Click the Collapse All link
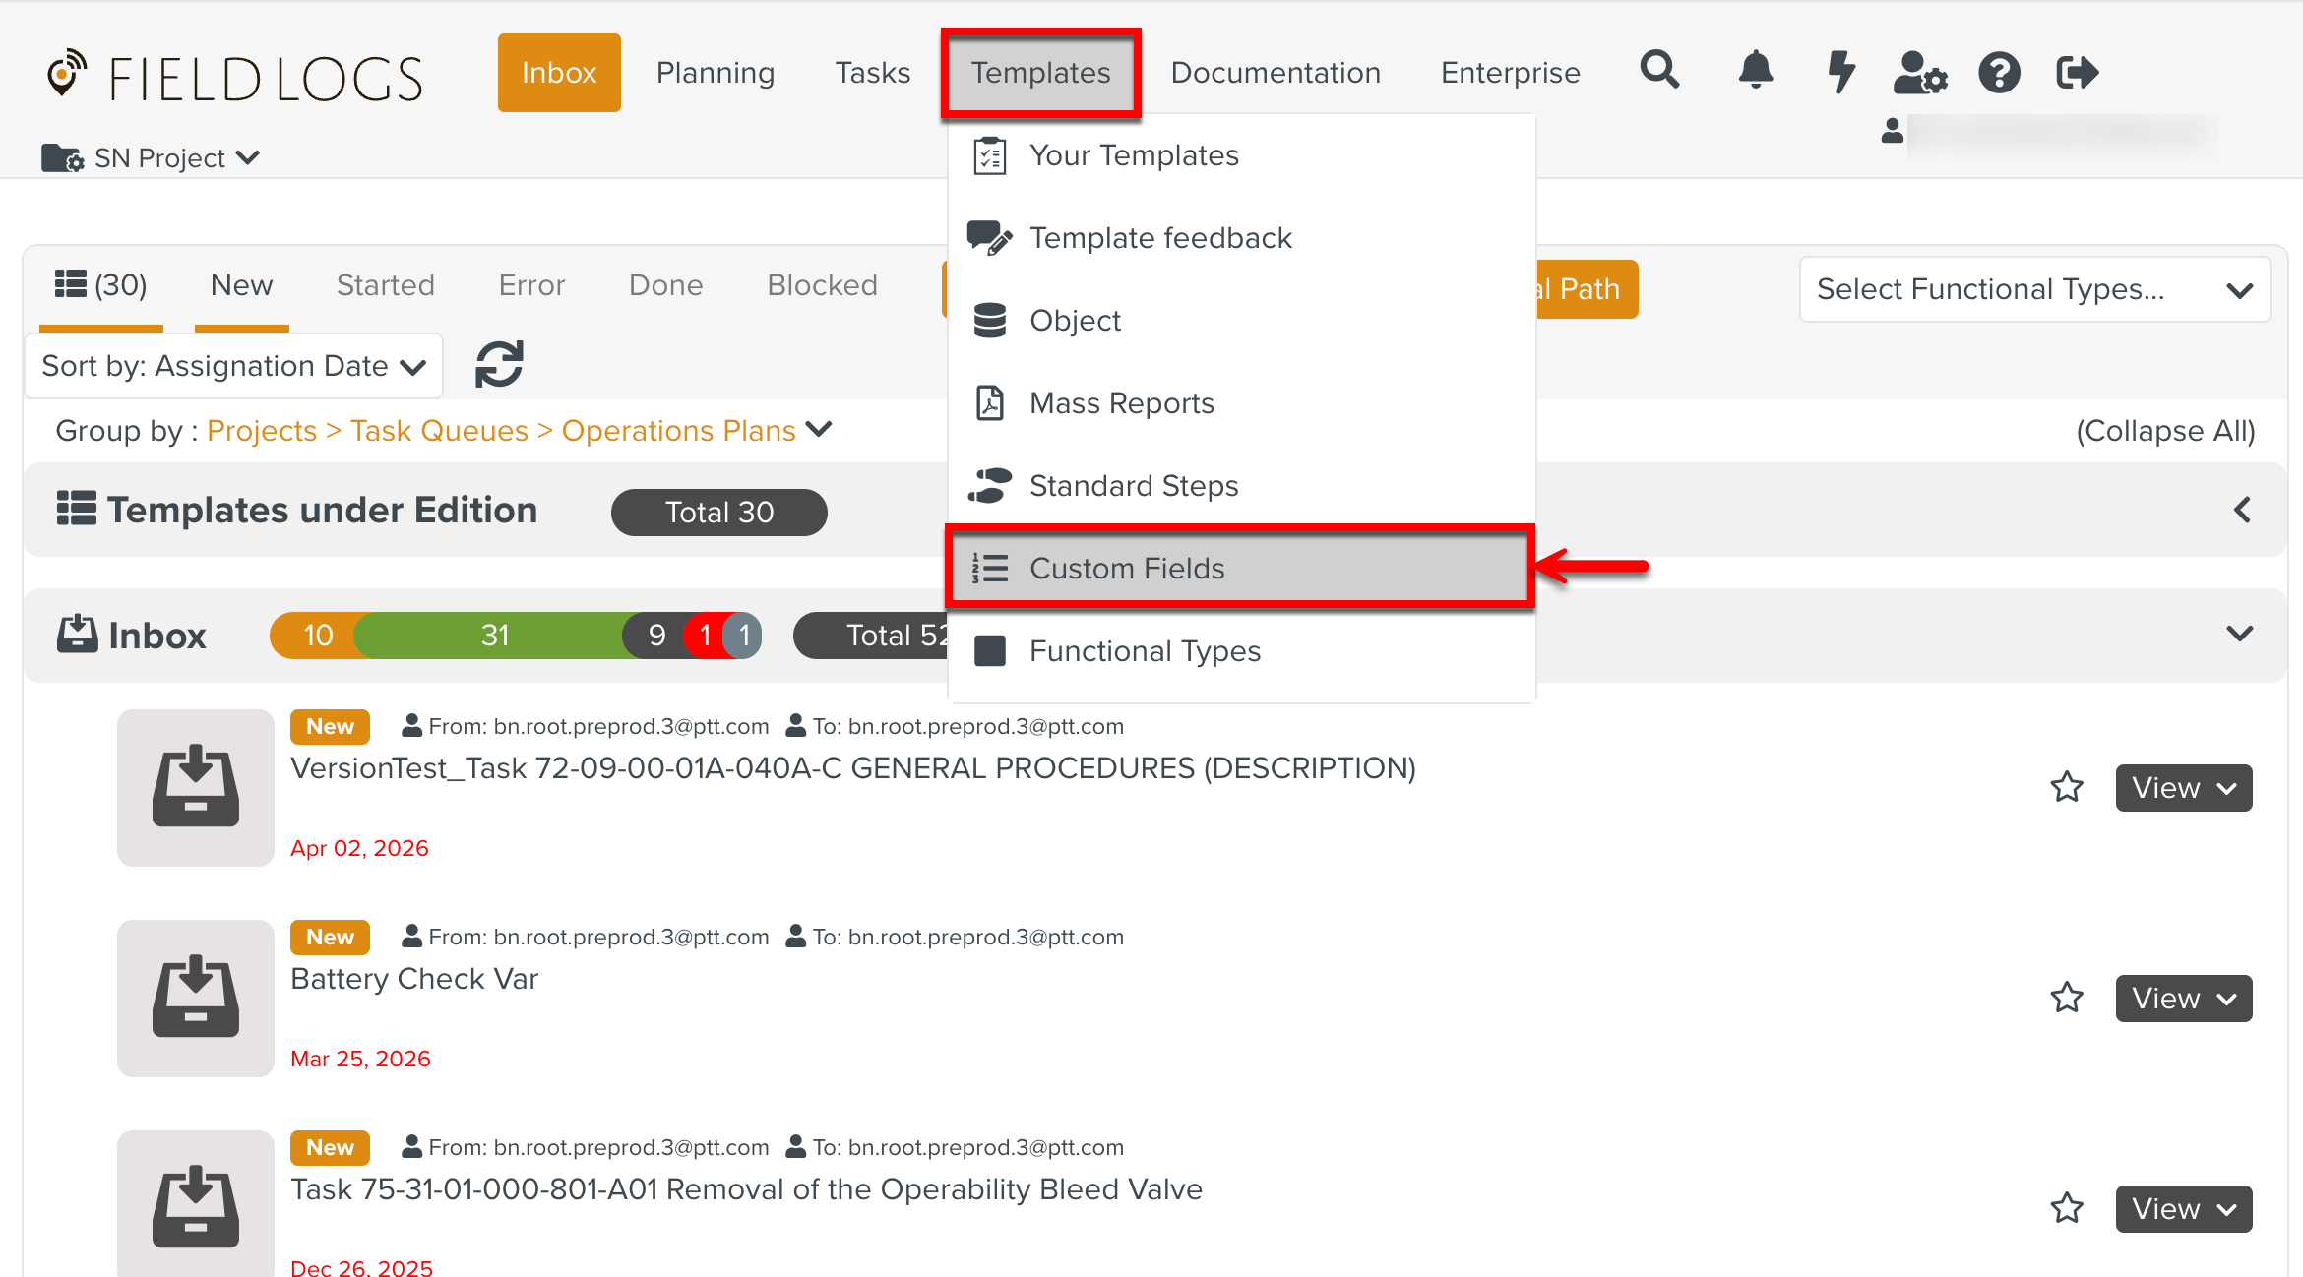The image size is (2303, 1277). (x=2165, y=431)
